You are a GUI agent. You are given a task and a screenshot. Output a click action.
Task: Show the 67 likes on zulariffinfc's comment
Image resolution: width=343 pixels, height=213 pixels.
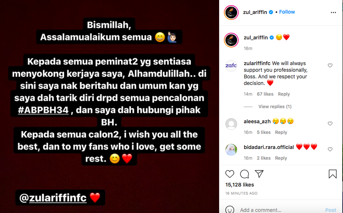click(x=265, y=94)
